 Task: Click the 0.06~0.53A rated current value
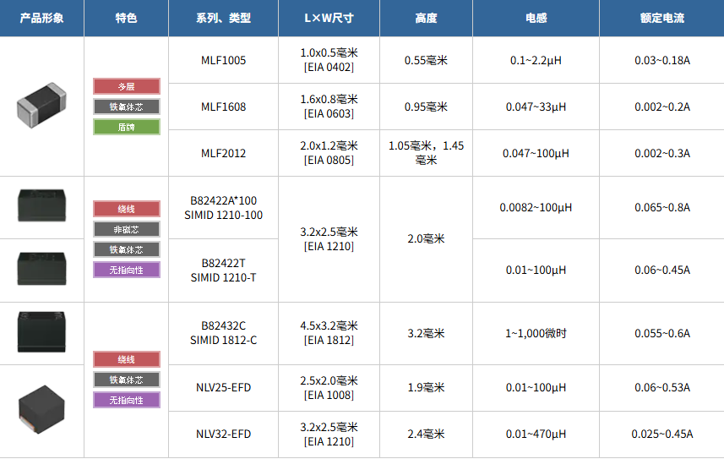662,387
